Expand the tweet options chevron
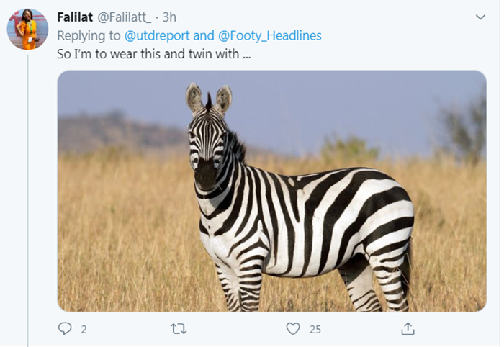The width and height of the screenshot is (504, 347). pos(481,17)
